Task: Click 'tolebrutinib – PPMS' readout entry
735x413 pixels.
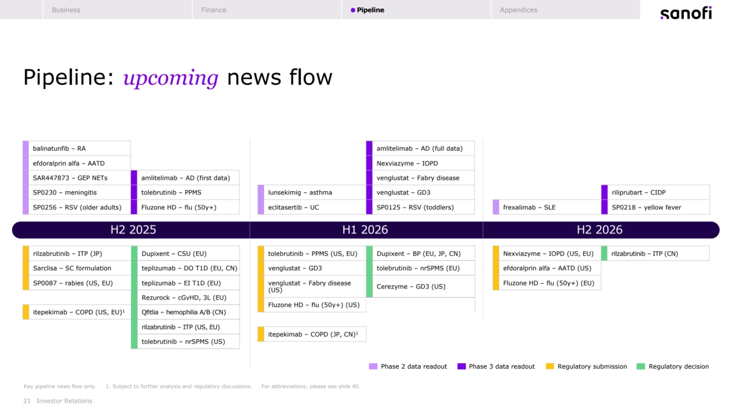Action: [185, 192]
